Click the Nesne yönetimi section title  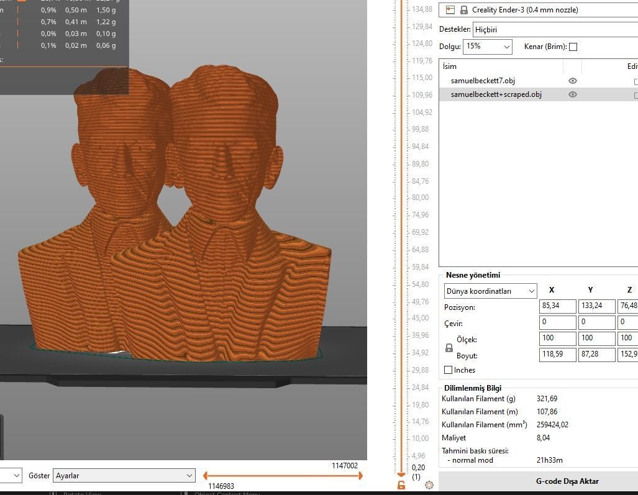(473, 275)
